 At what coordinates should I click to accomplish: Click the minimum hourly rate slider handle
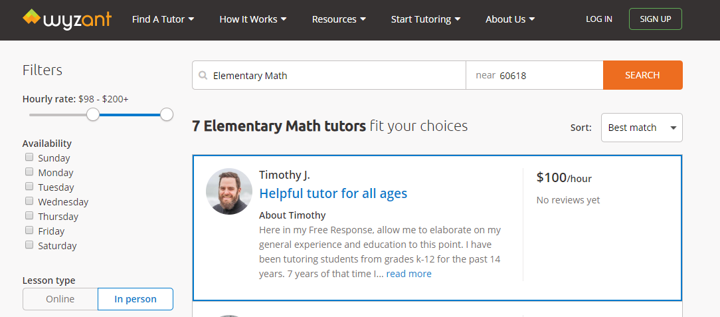[x=93, y=114]
